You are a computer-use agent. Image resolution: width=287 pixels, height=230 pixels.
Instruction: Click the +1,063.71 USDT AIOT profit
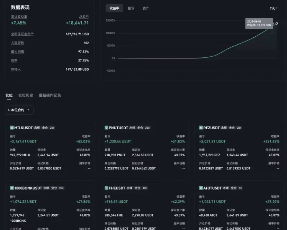pyautogui.click(x=212, y=202)
